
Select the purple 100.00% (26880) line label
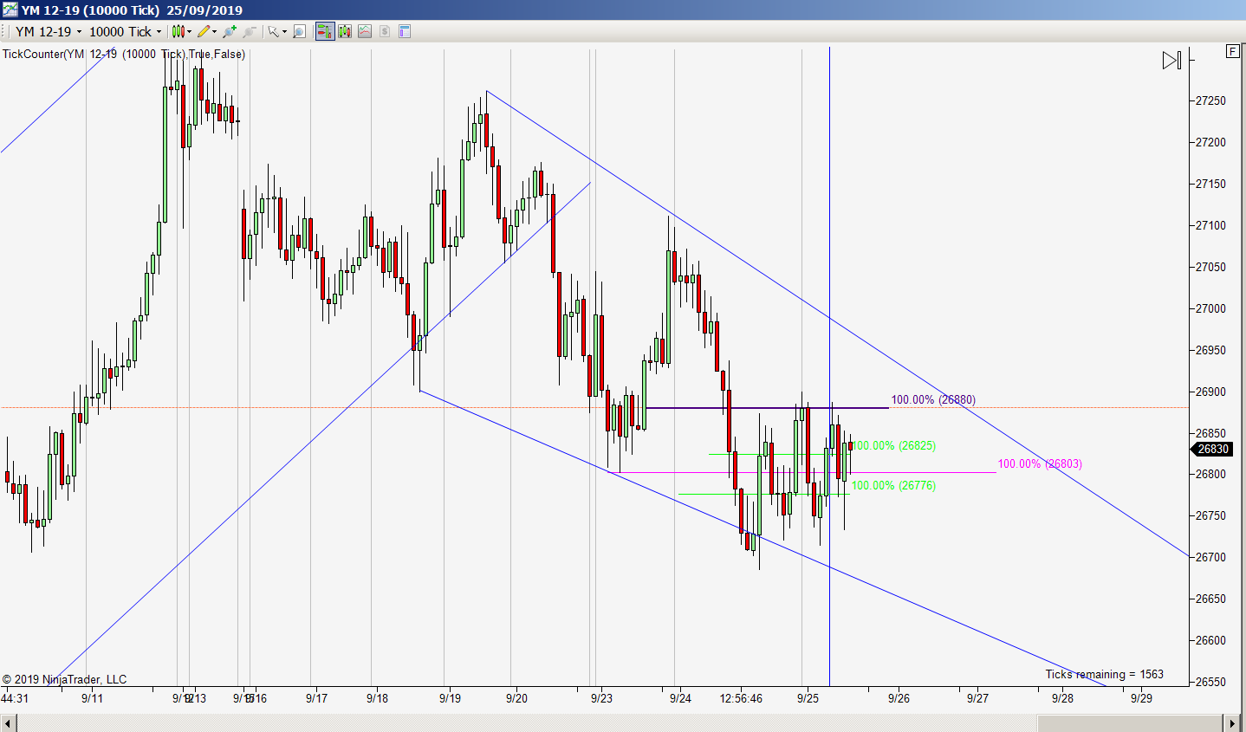pyautogui.click(x=933, y=399)
